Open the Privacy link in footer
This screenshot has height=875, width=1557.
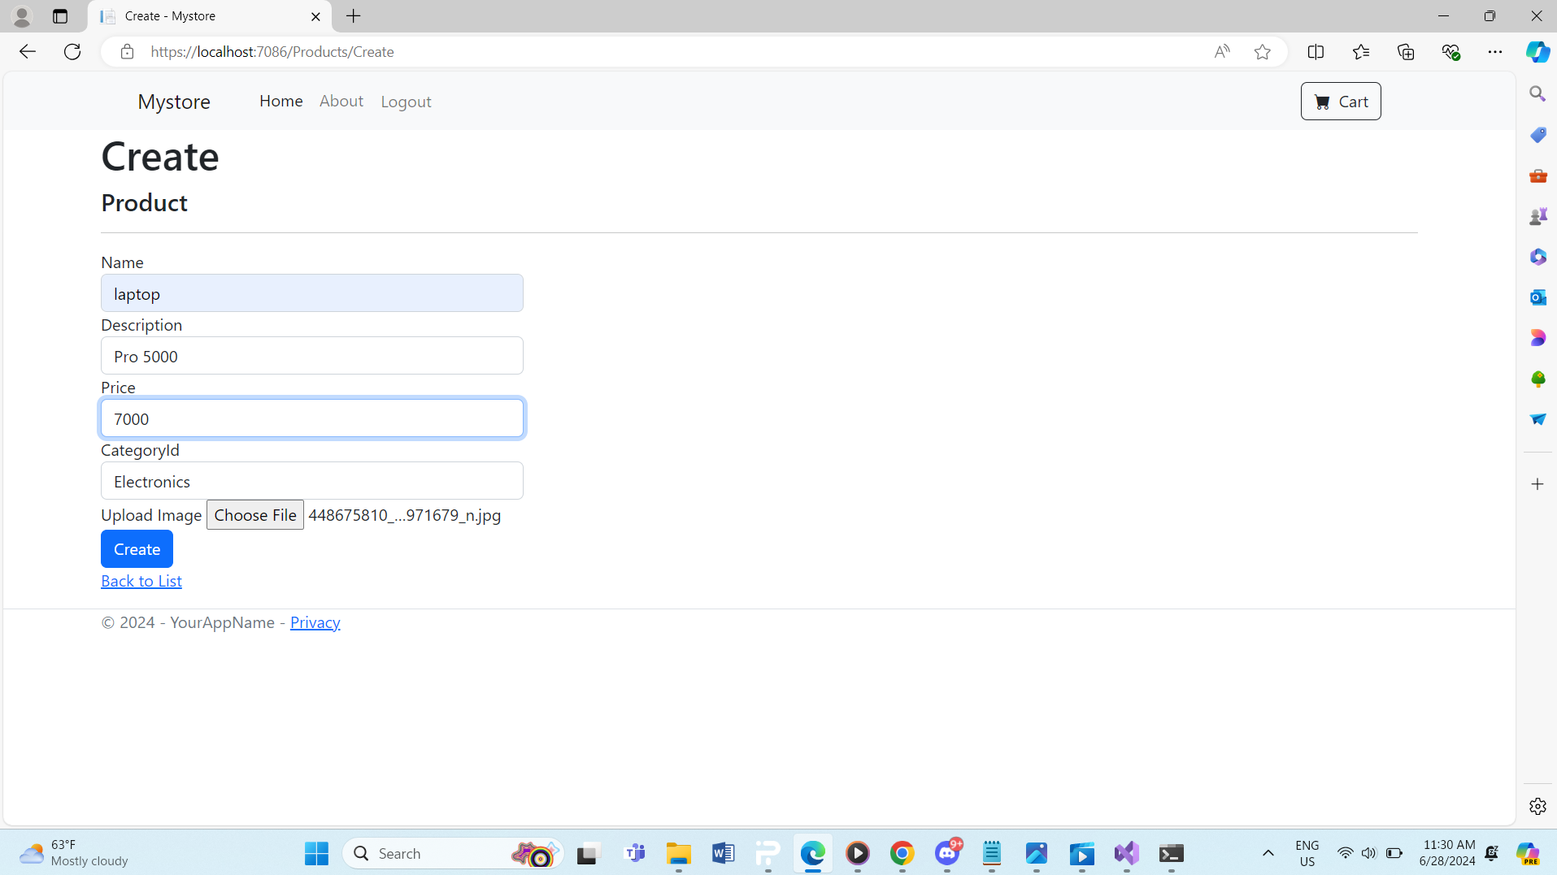pos(315,622)
